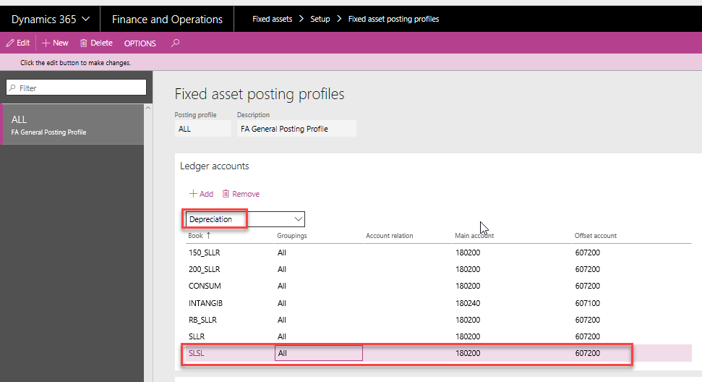Click the Groupings cell of SLSL row
Screen dimensions: 702x382
click(318, 353)
